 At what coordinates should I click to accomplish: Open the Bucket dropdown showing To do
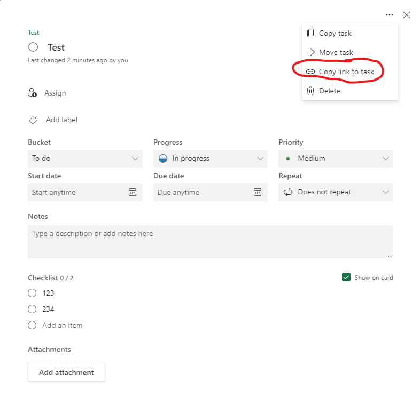pos(85,159)
